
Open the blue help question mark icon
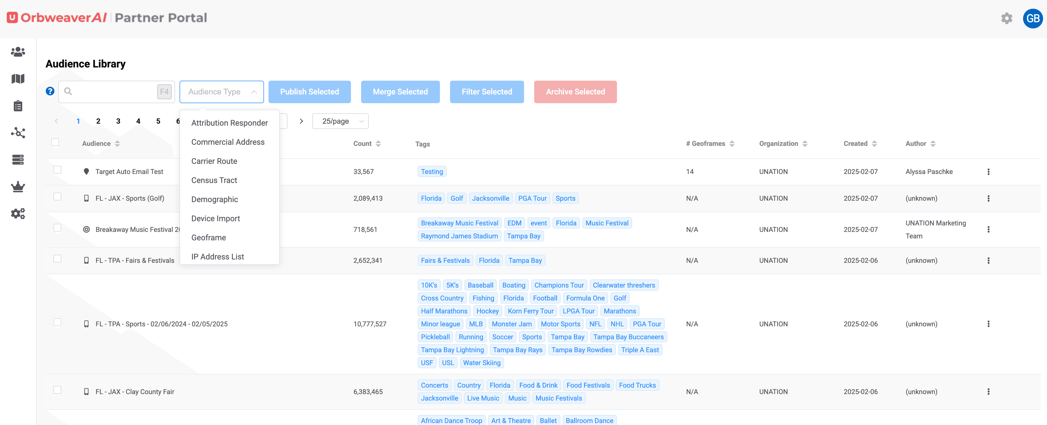[50, 91]
